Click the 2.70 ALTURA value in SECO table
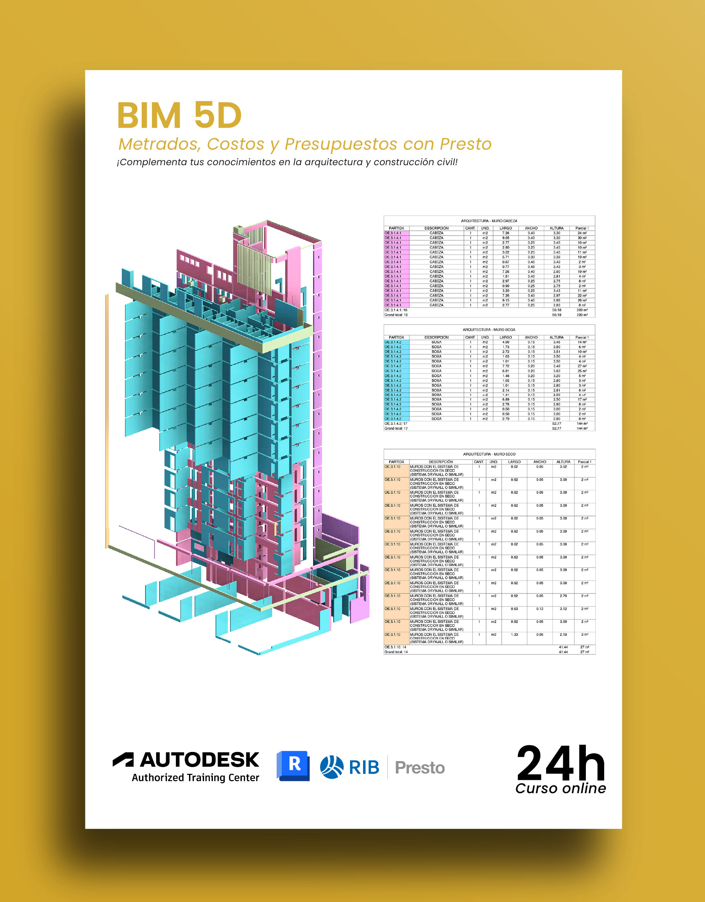Image resolution: width=705 pixels, height=902 pixels. (x=563, y=596)
